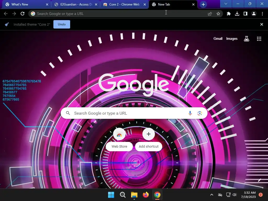This screenshot has height=201, width=268.
Task: Open Windows taskbar search
Action: [x=122, y=195]
